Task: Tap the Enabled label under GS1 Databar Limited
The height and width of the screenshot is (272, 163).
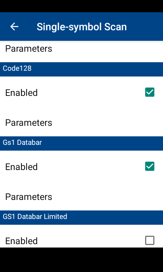Action: (21, 241)
